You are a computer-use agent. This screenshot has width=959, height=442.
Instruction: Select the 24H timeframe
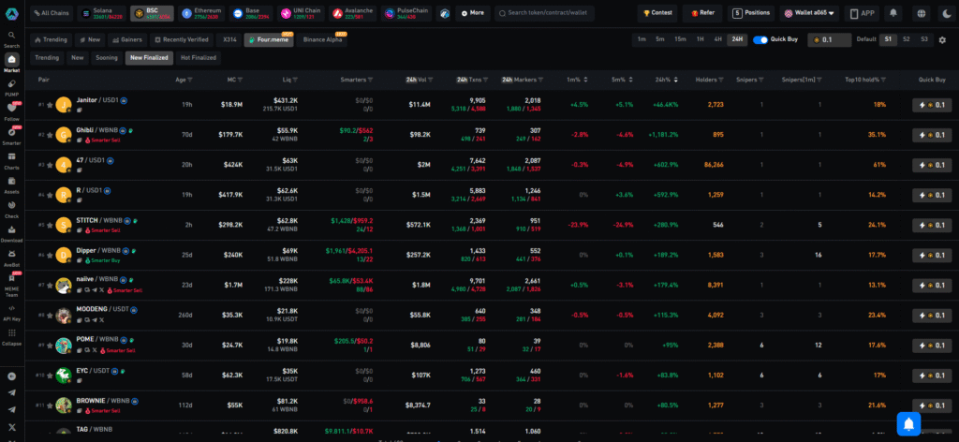click(737, 39)
